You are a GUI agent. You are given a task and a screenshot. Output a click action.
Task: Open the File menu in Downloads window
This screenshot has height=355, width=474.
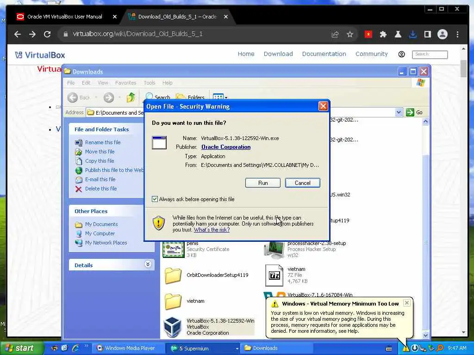click(71, 83)
